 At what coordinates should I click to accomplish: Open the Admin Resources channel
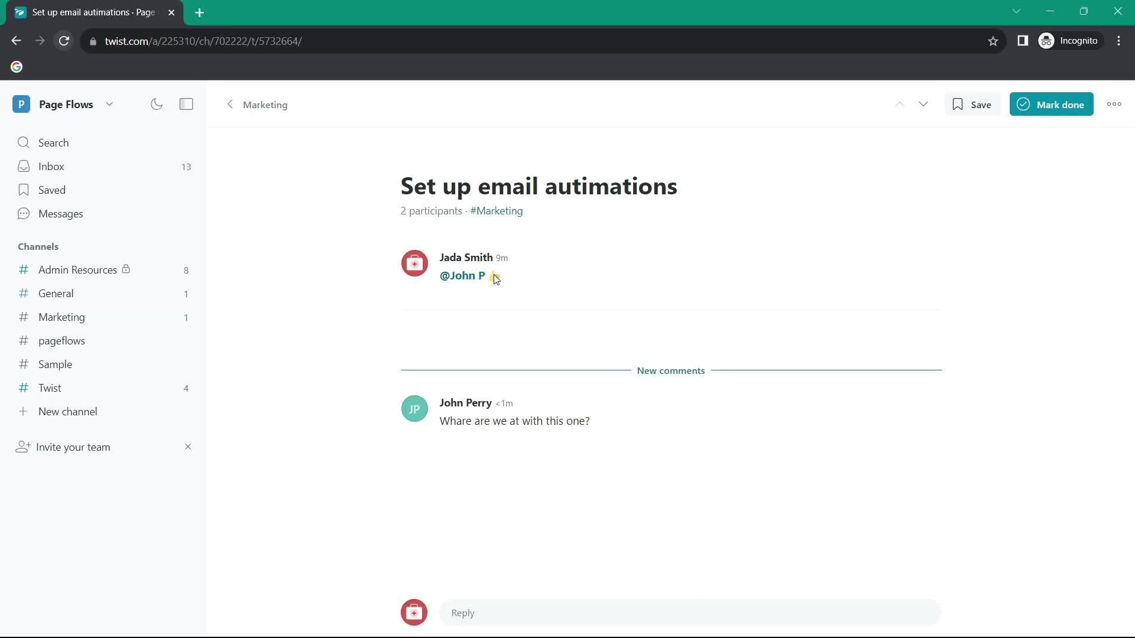click(77, 269)
